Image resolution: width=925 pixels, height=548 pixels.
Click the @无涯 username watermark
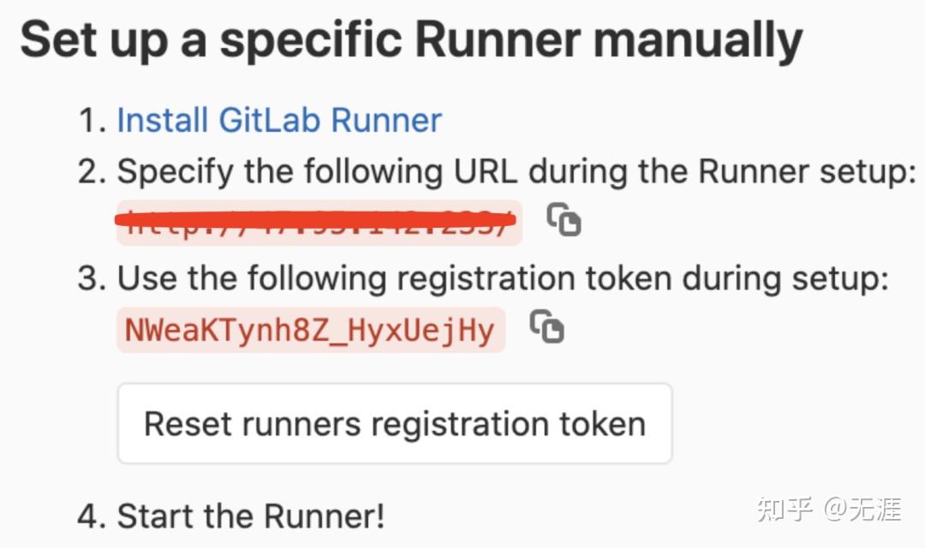coord(862,509)
